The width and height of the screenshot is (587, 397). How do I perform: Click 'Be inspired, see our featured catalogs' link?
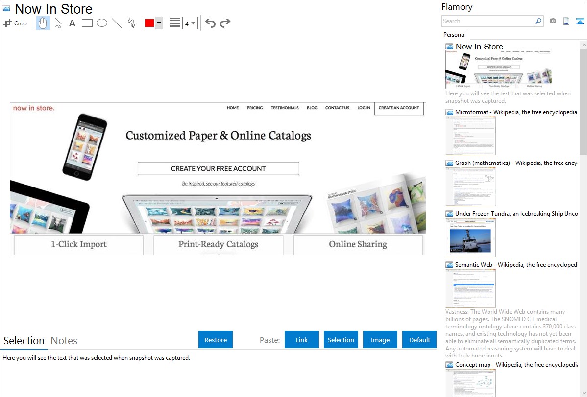click(x=218, y=184)
